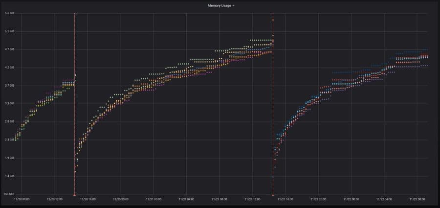Click the 11/22 04:00 time label

click(x=384, y=199)
